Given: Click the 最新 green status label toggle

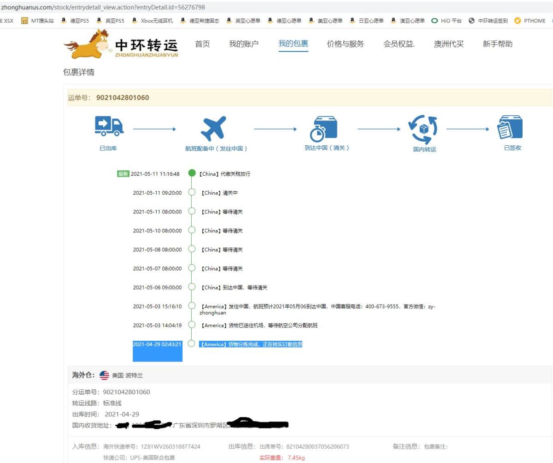Looking at the screenshot, I should click(x=123, y=174).
